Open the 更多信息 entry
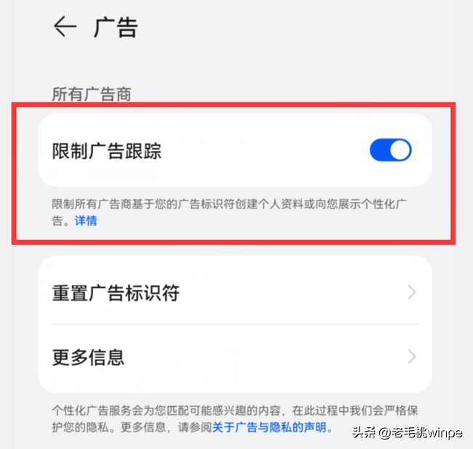The width and height of the screenshot is (473, 449). point(235,357)
